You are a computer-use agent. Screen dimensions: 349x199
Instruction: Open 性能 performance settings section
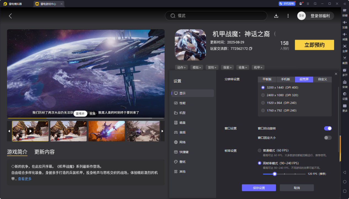(x=193, y=103)
